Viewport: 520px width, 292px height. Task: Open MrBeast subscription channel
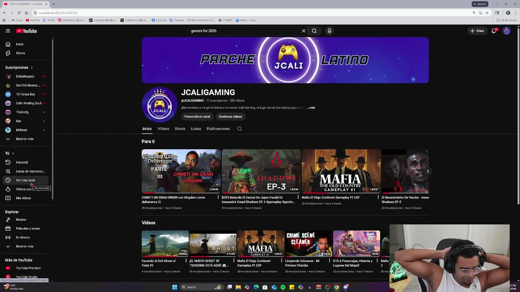coord(26,130)
